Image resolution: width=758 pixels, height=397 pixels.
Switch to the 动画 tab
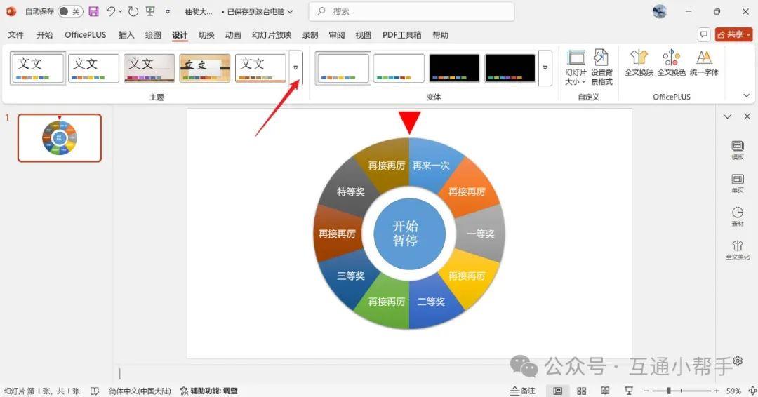point(233,35)
